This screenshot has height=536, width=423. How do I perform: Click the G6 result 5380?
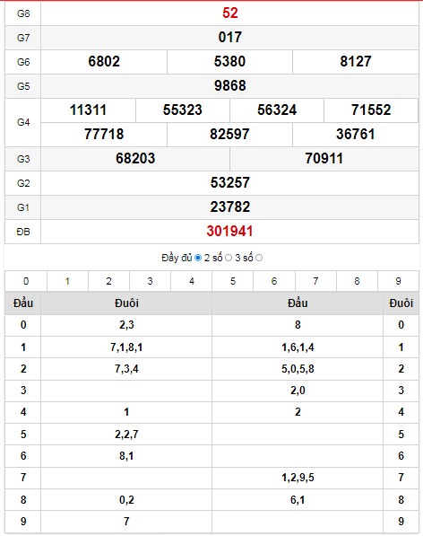(x=229, y=62)
